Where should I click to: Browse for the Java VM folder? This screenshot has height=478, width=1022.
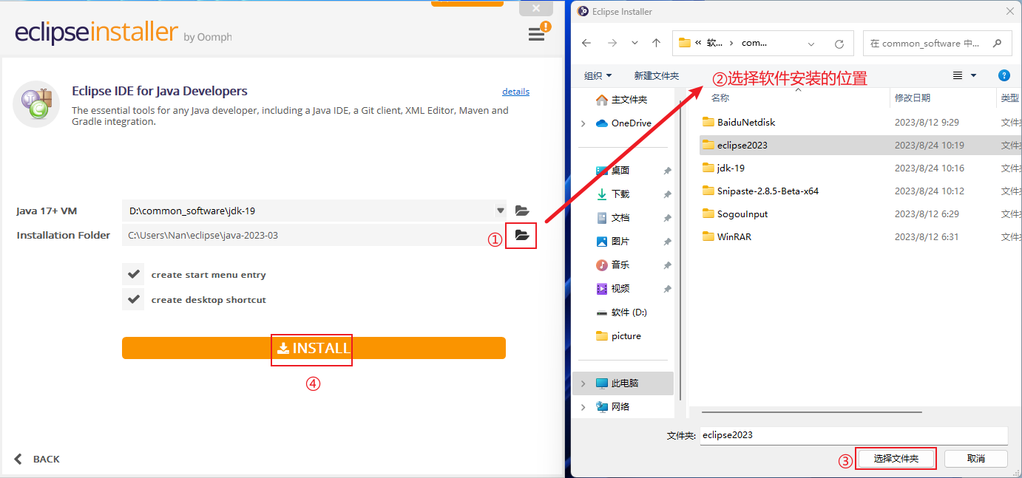pos(522,211)
